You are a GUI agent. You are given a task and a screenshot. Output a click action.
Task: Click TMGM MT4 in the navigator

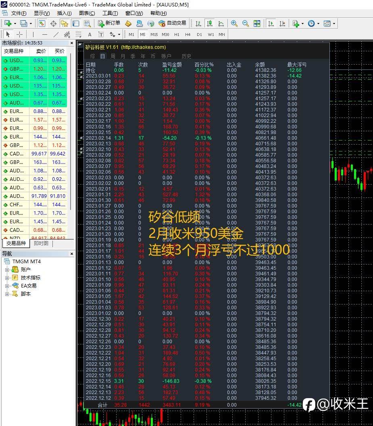pos(27,261)
